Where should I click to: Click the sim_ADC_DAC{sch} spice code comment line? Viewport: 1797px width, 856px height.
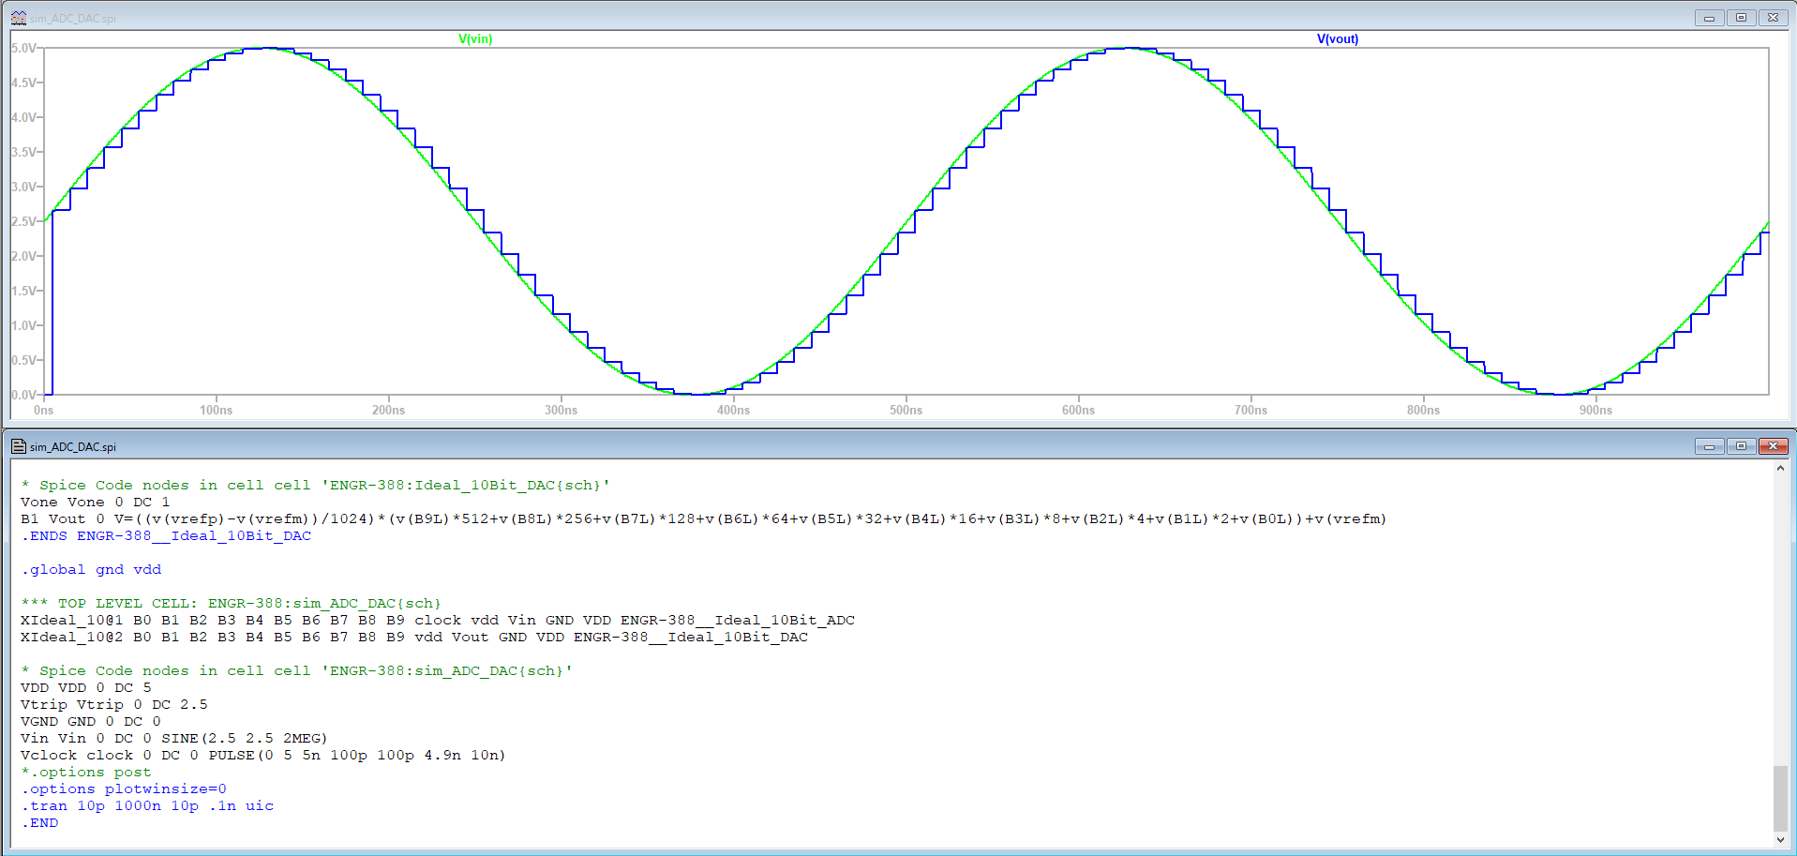(x=297, y=670)
